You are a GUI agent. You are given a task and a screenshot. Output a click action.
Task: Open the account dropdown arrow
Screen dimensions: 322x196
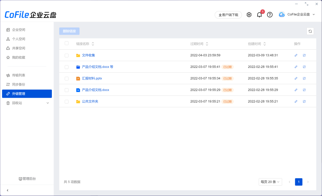314,14
